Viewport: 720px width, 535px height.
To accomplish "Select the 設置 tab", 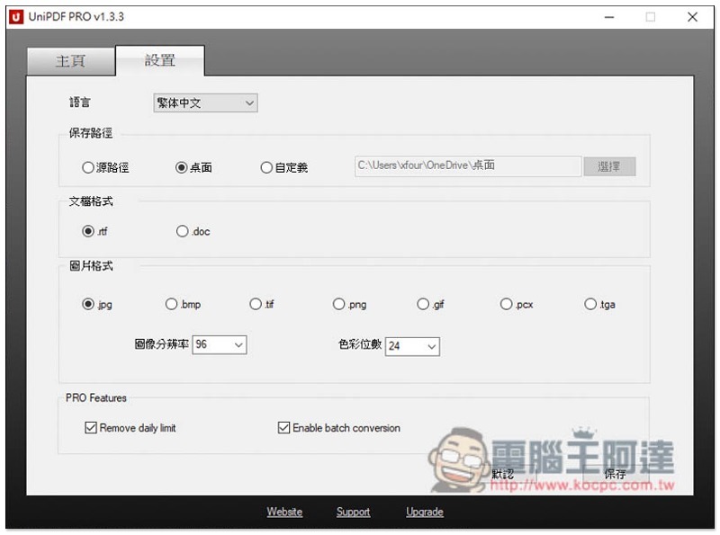I will [160, 60].
